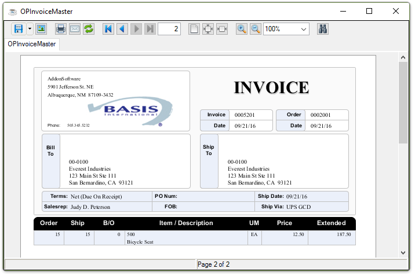Go to the first page
This screenshot has width=415, height=276.
tap(108, 29)
